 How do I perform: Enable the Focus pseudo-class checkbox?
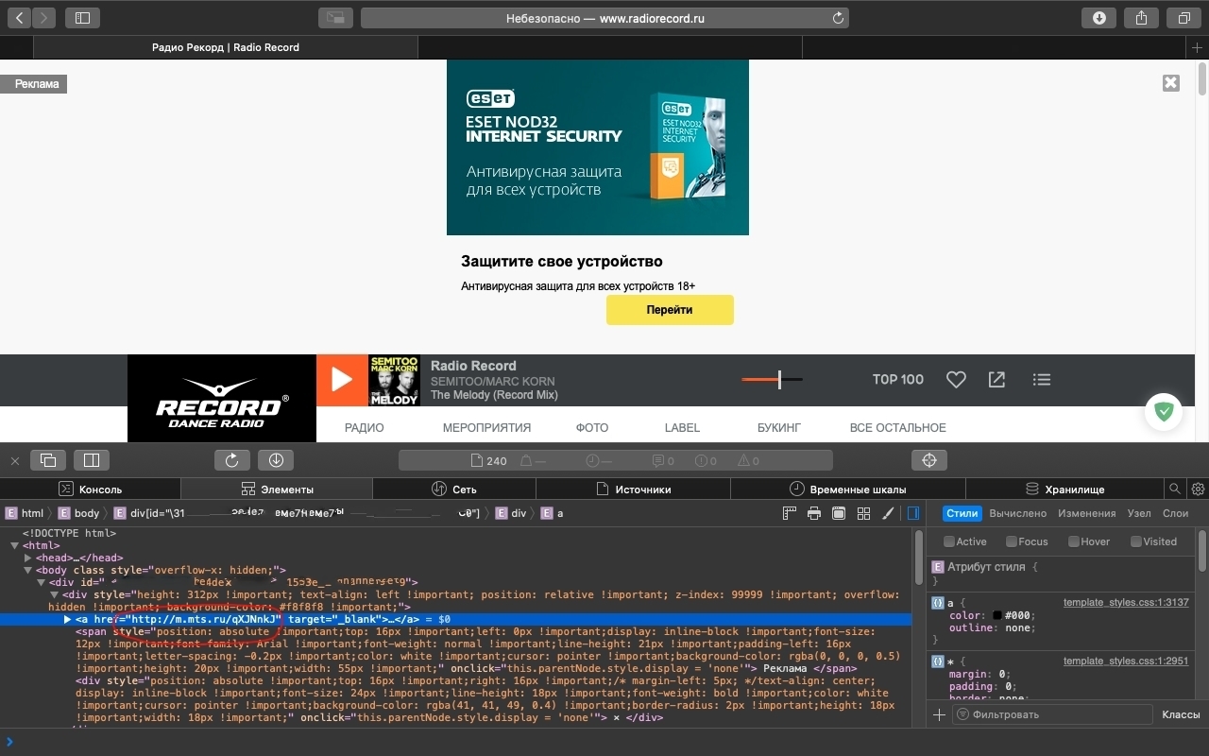pyautogui.click(x=1012, y=541)
